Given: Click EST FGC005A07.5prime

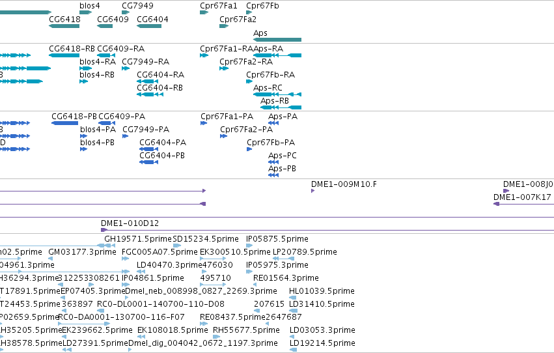Looking at the screenshot, I should pos(159,252).
